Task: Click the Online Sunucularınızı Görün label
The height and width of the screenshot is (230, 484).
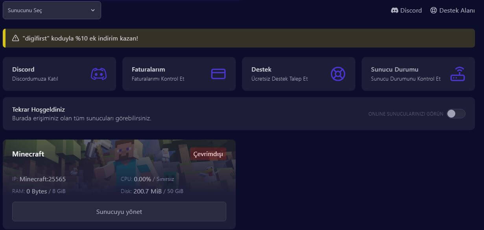Action: click(x=406, y=114)
